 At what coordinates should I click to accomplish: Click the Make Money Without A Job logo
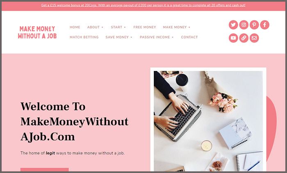click(37, 32)
